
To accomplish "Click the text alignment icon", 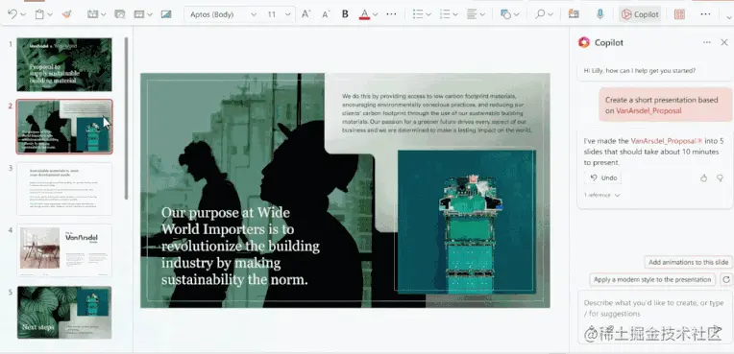I will click(x=472, y=14).
